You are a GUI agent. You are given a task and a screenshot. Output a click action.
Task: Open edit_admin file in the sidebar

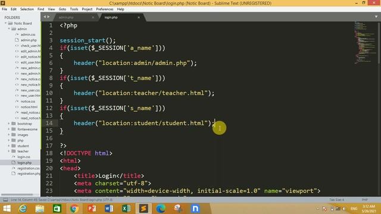[x=30, y=52]
